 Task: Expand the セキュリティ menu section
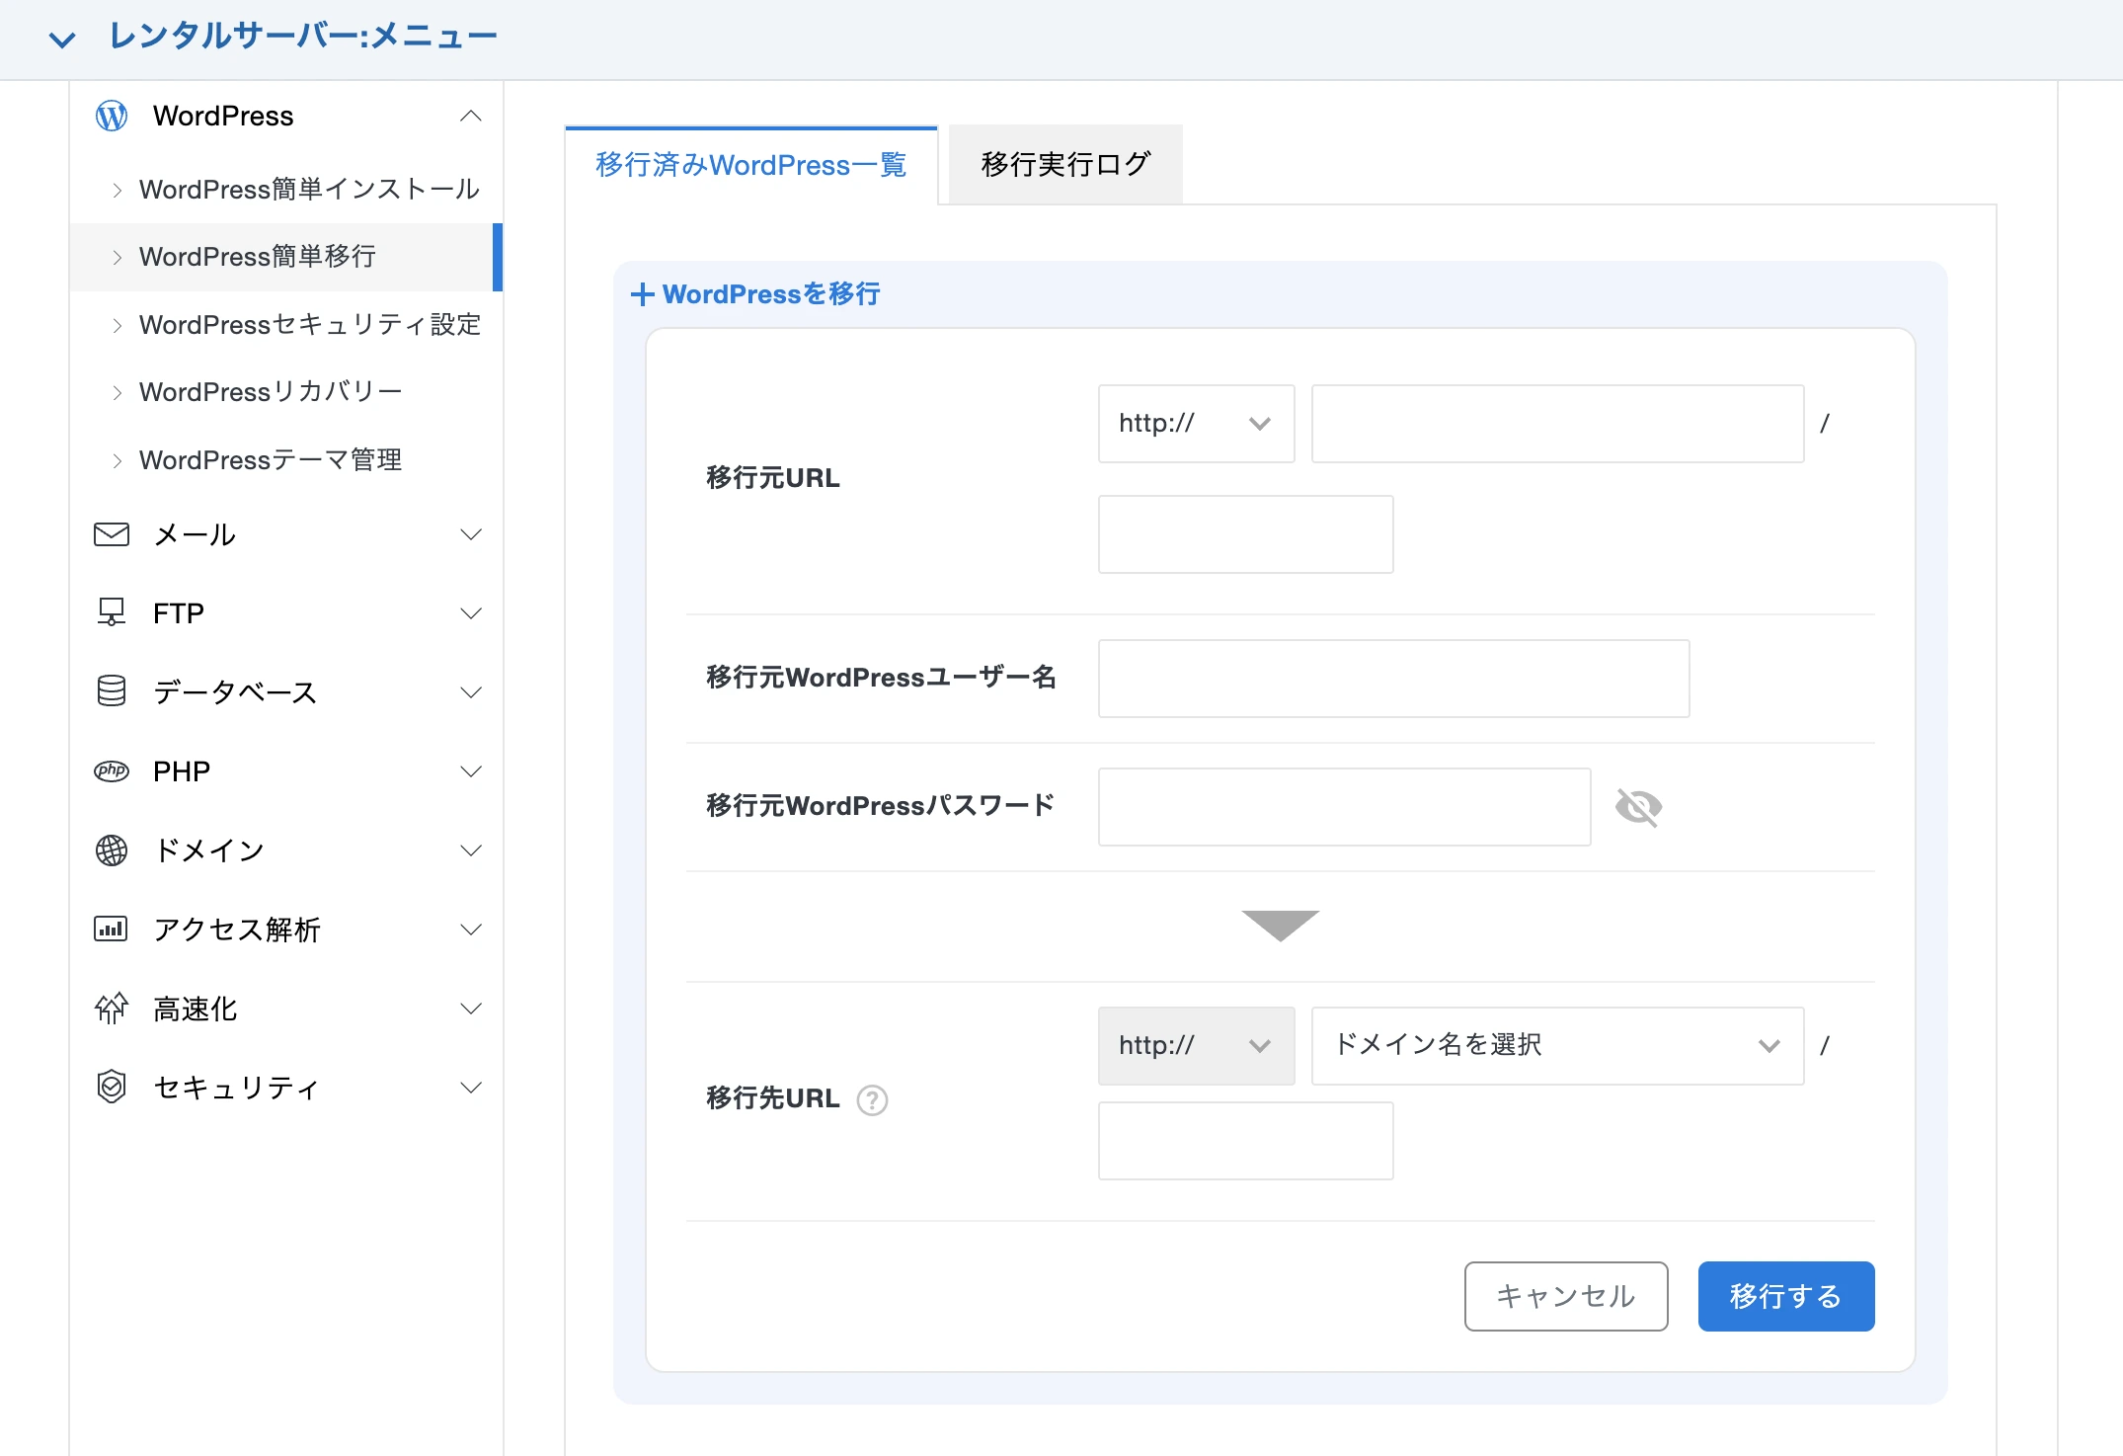471,1088
